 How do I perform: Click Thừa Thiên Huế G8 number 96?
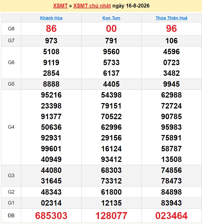pos(171,29)
